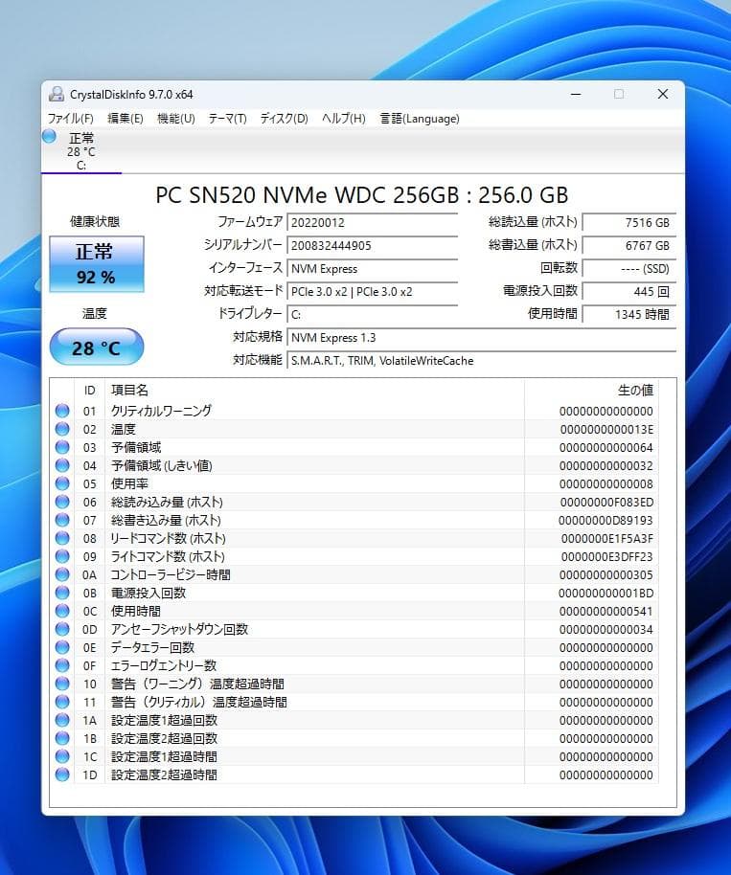Click the 対応規格 field NVM Express 1.3
The height and width of the screenshot is (875, 731).
tap(481, 338)
